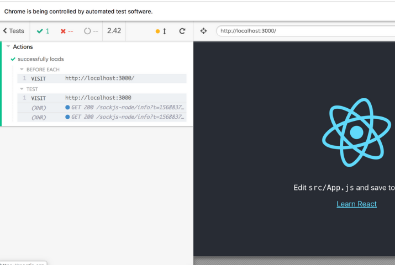Click the pending tests circle icon
395x265 pixels.
click(x=87, y=31)
